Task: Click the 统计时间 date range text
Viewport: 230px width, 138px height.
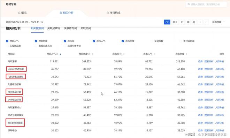Action: coord(24,22)
